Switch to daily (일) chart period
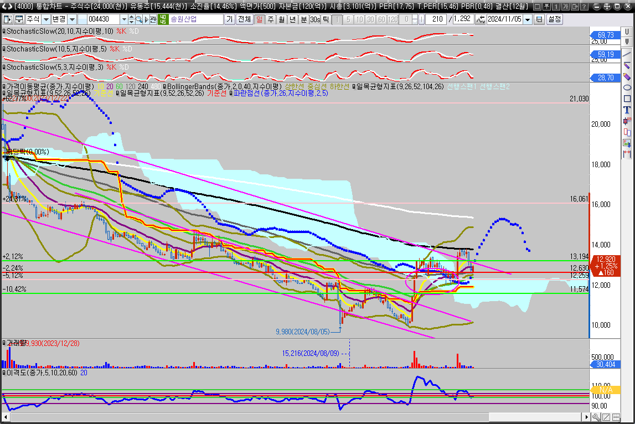Image resolution: width=635 pixels, height=424 pixels. tap(259, 19)
